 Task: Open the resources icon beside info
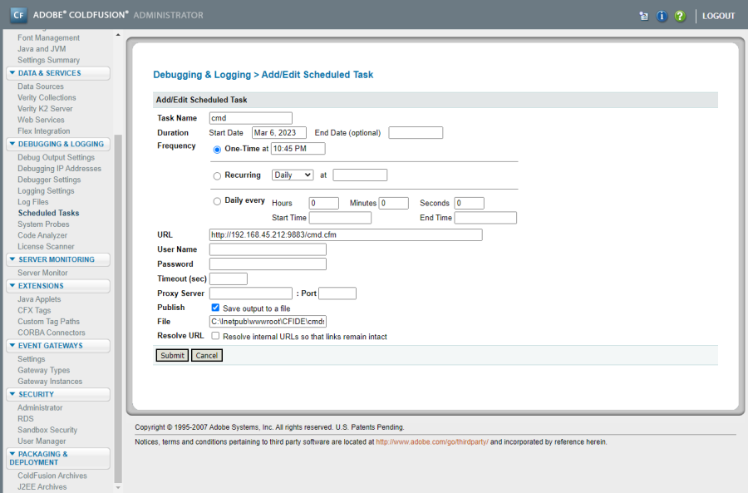point(643,17)
